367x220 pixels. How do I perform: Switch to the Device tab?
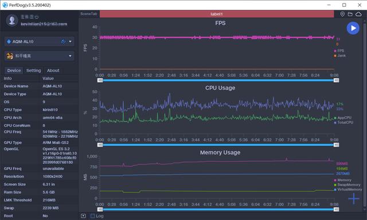[x=14, y=70]
